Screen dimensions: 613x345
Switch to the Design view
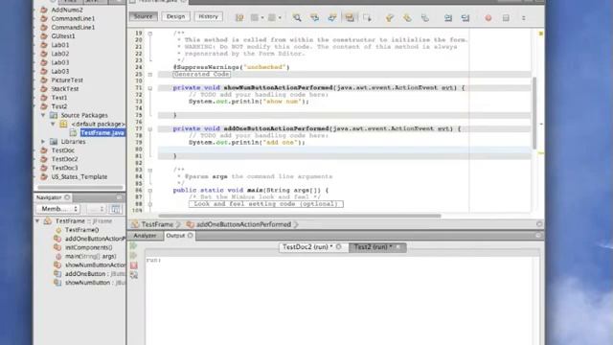(175, 16)
